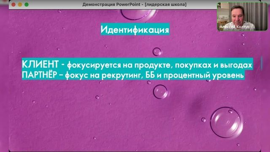Image resolution: width=270 pixels, height=152 pixels.
Task: Click the name label 'Алексей Колтун'
Action: pyautogui.click(x=235, y=27)
